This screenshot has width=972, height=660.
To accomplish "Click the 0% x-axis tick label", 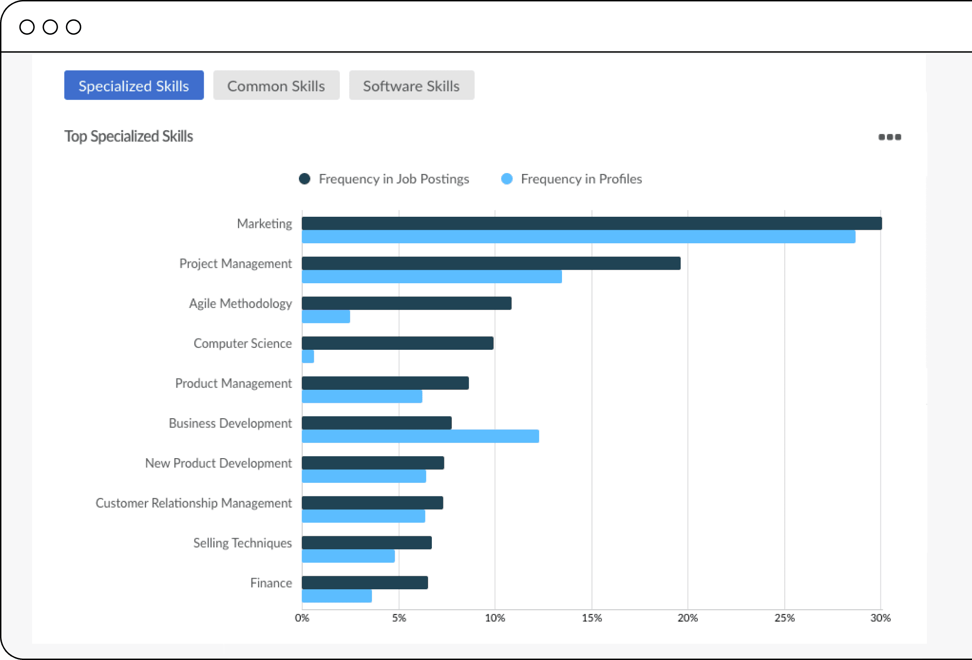I will [x=302, y=618].
